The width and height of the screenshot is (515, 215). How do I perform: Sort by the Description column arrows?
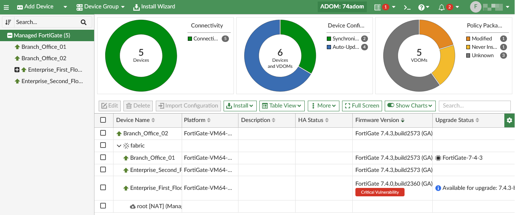(273, 120)
